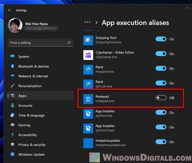The width and height of the screenshot is (192, 163).
Task: Open Accounts settings
Action: point(40,105)
